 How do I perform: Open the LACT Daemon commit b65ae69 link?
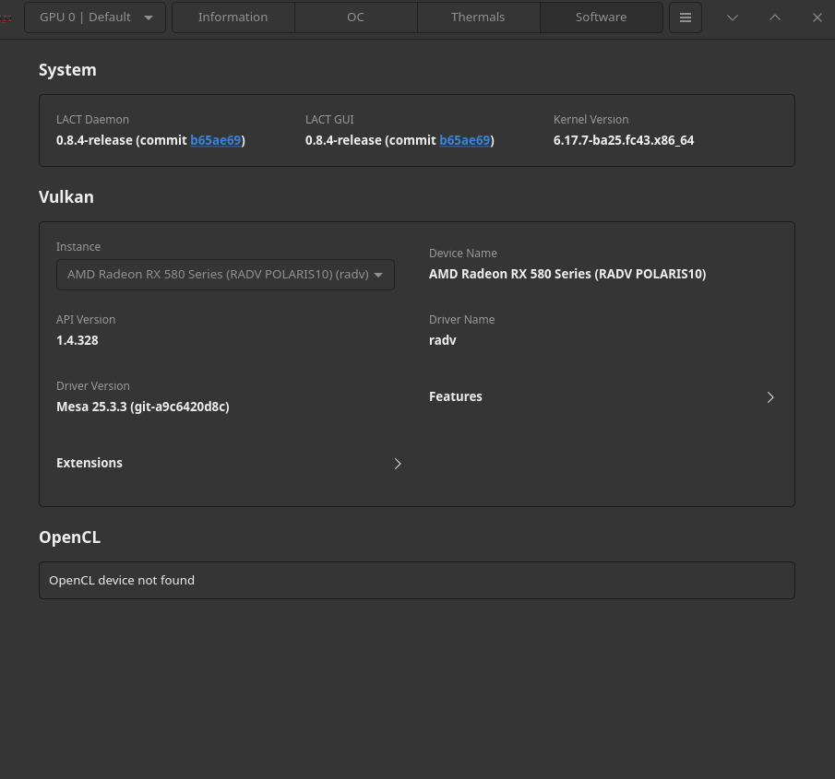(215, 141)
